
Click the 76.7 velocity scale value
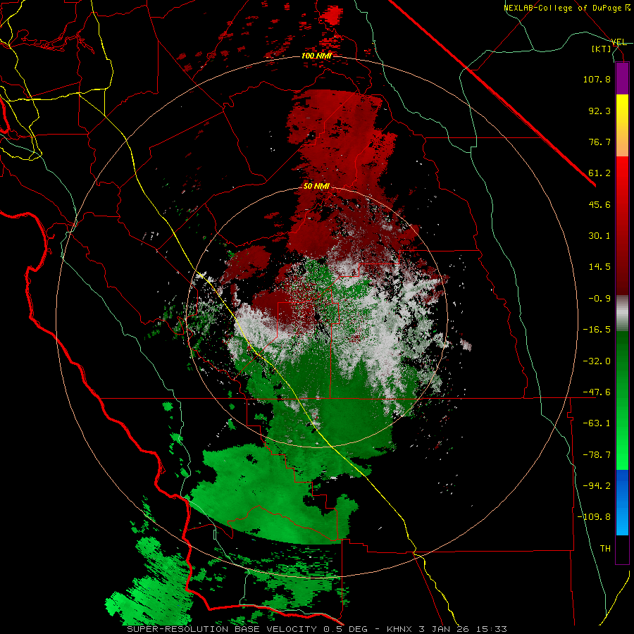[x=599, y=142]
